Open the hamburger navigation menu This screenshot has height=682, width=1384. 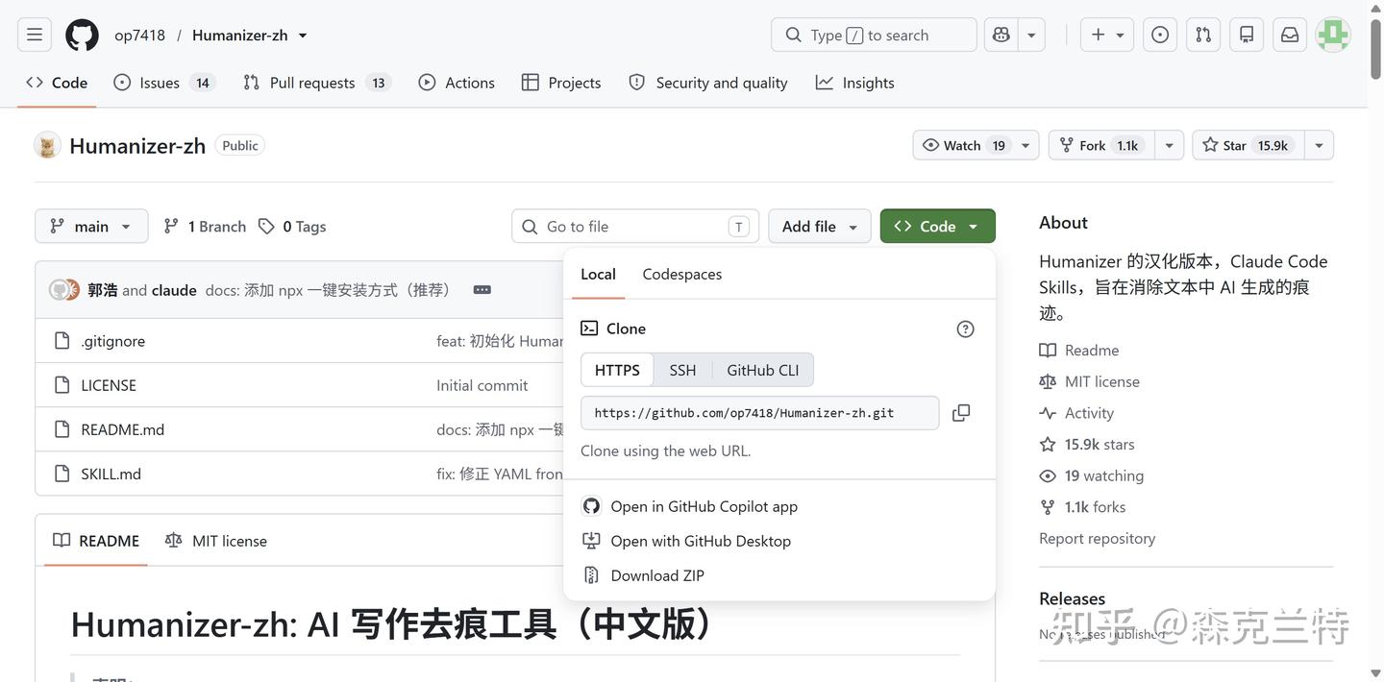[x=35, y=35]
